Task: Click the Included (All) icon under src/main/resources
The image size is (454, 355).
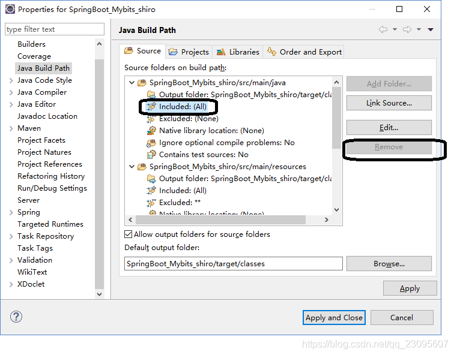Action: [x=151, y=191]
